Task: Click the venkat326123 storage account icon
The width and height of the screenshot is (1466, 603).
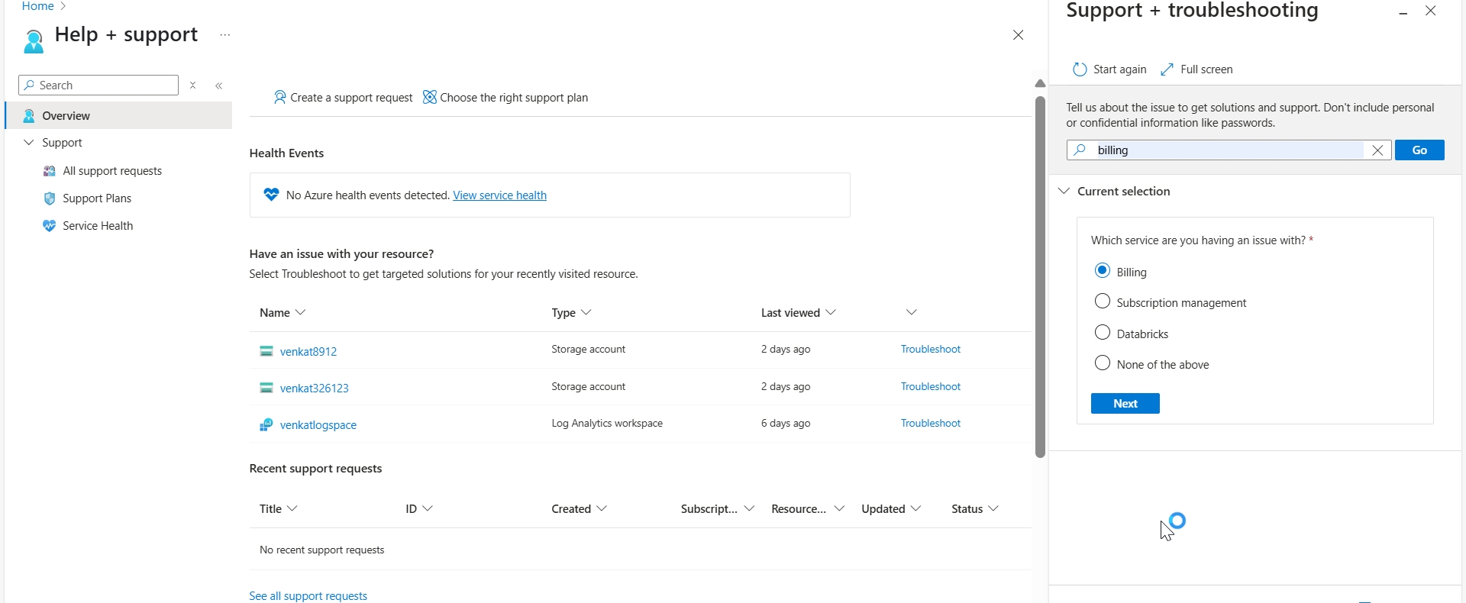Action: coord(266,388)
